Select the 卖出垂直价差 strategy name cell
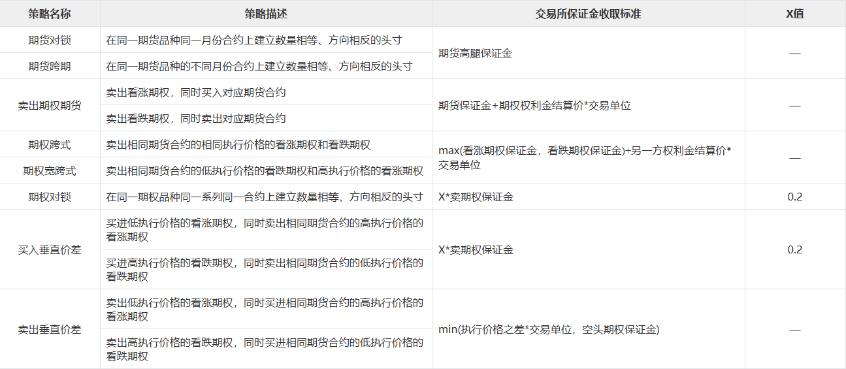 pos(50,329)
